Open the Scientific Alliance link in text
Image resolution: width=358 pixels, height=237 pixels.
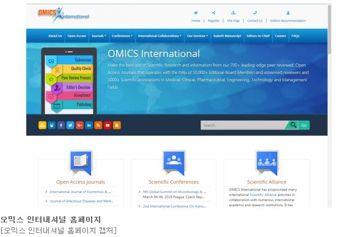coord(263,195)
